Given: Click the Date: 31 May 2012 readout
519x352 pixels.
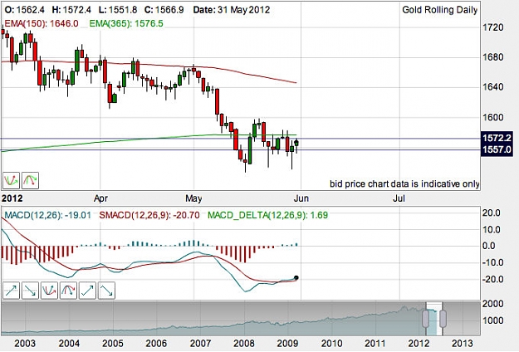Looking at the screenshot, I should pyautogui.click(x=232, y=10).
